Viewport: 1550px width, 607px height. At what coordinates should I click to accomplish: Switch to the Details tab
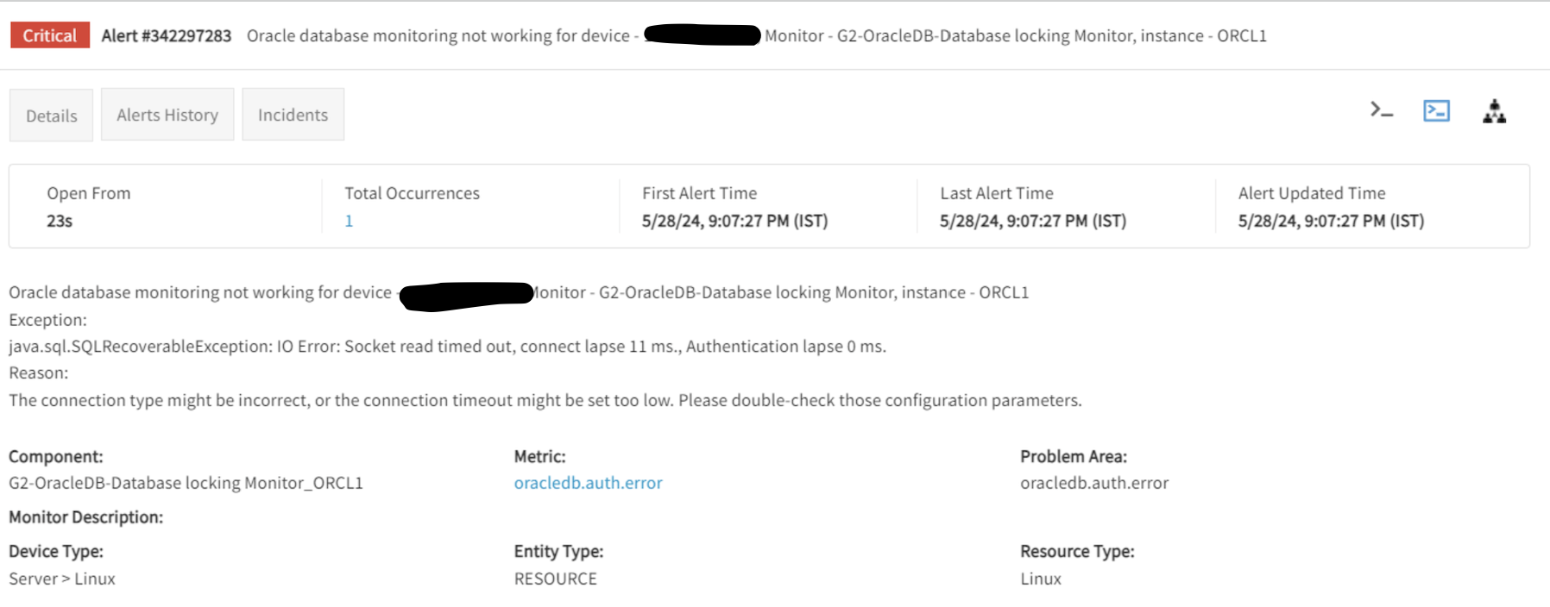[x=51, y=116]
